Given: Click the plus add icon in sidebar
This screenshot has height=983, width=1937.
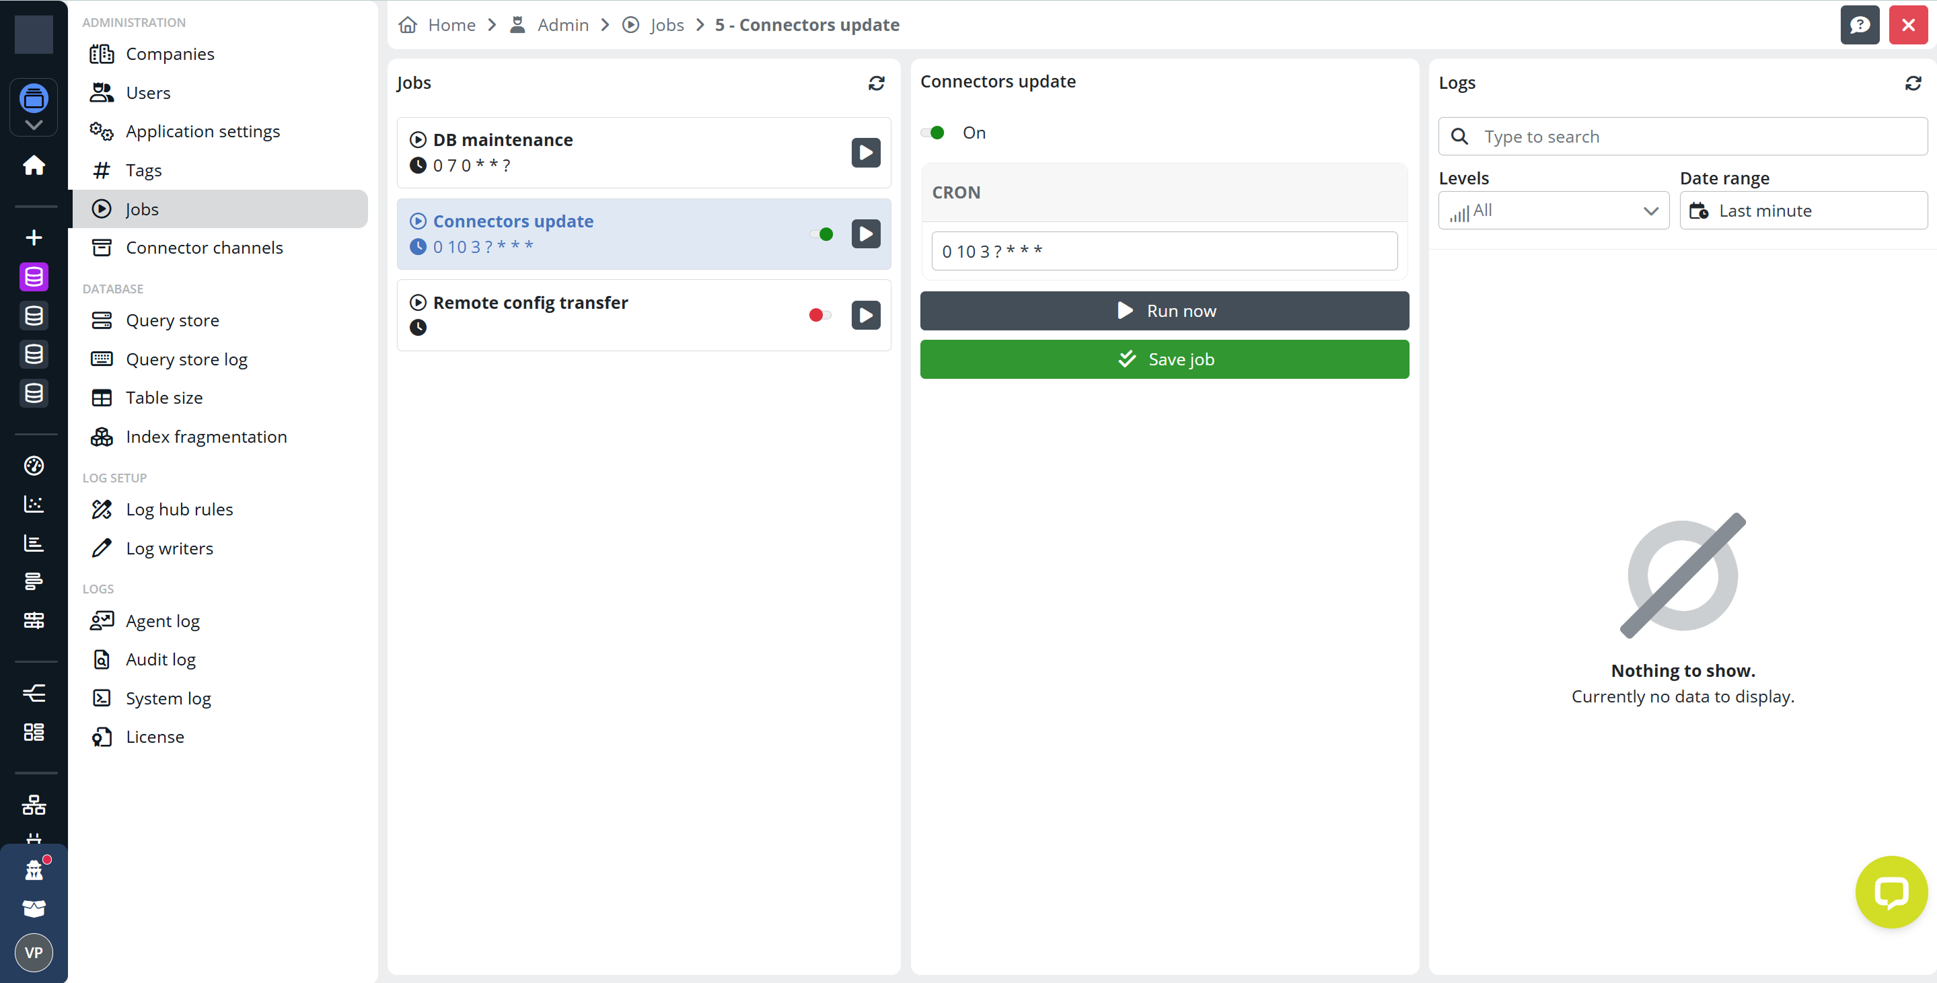Looking at the screenshot, I should pyautogui.click(x=34, y=238).
